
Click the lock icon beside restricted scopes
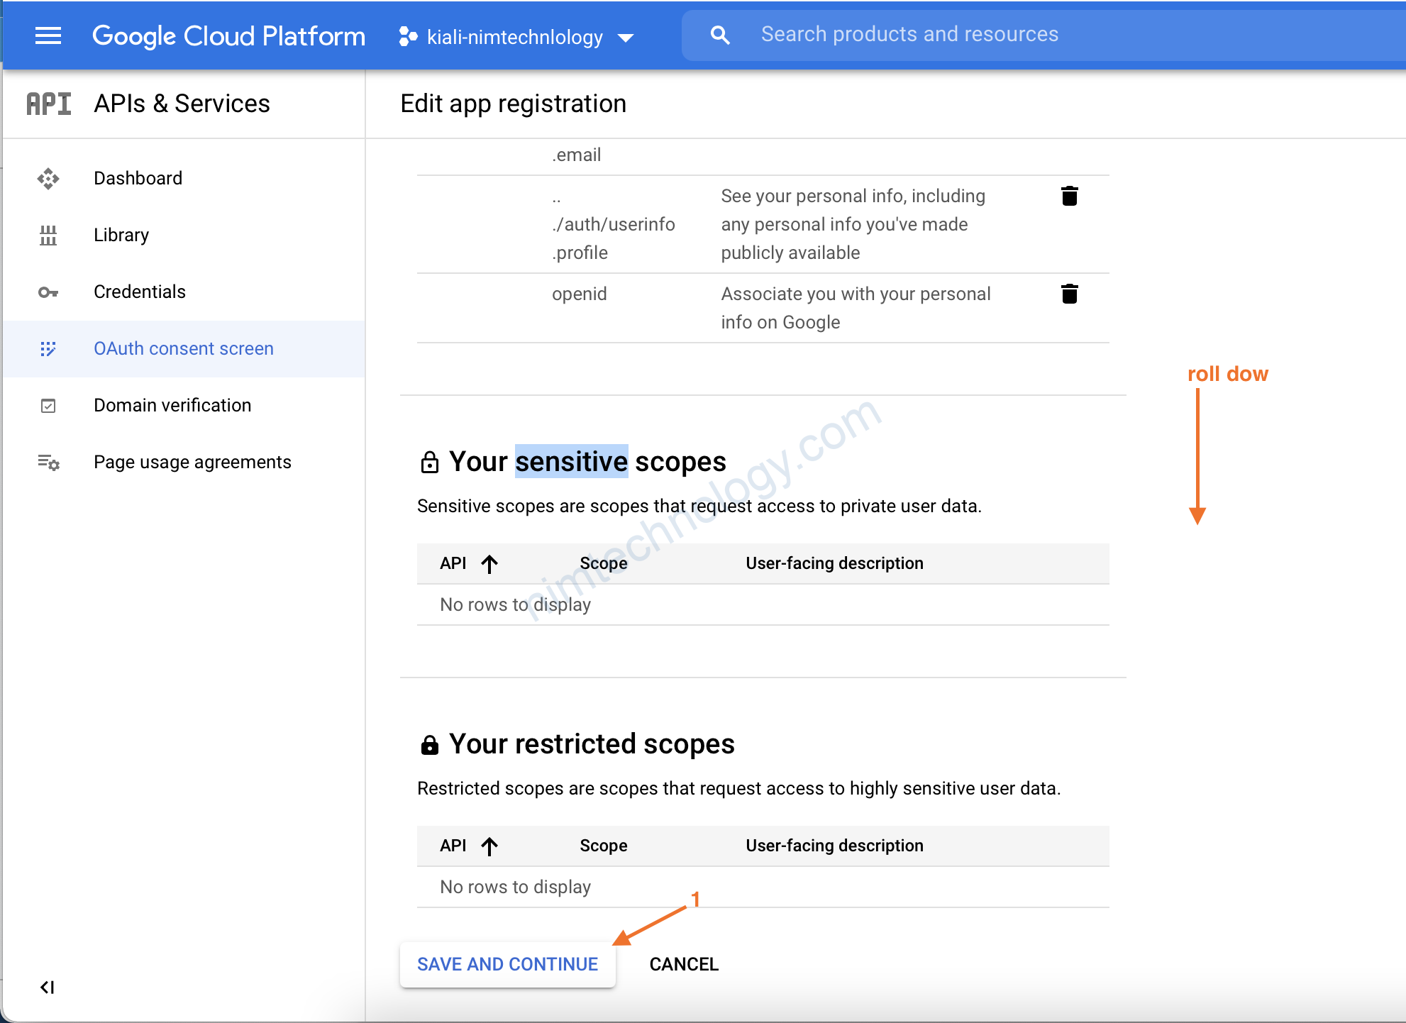tap(430, 744)
